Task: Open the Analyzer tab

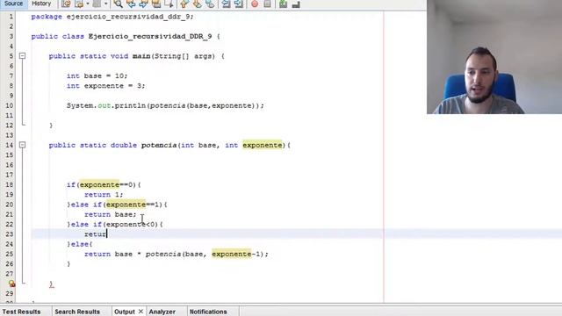Action: 162,312
